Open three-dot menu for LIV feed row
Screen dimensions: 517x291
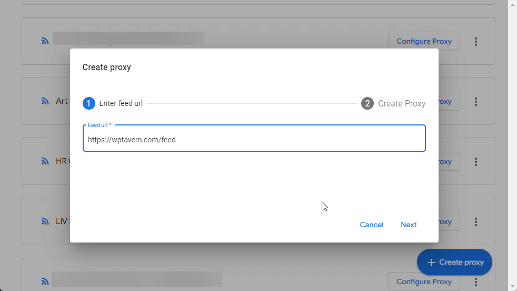pyautogui.click(x=476, y=221)
